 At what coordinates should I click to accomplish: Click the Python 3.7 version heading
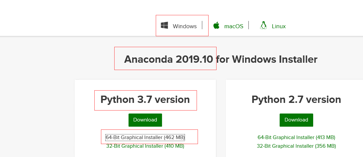(x=145, y=100)
